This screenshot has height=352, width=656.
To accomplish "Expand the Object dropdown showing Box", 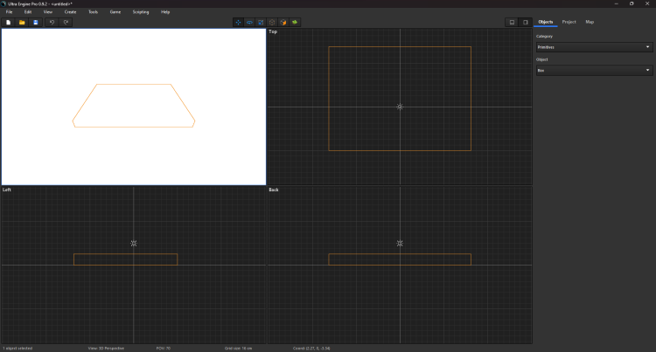I will click(594, 70).
